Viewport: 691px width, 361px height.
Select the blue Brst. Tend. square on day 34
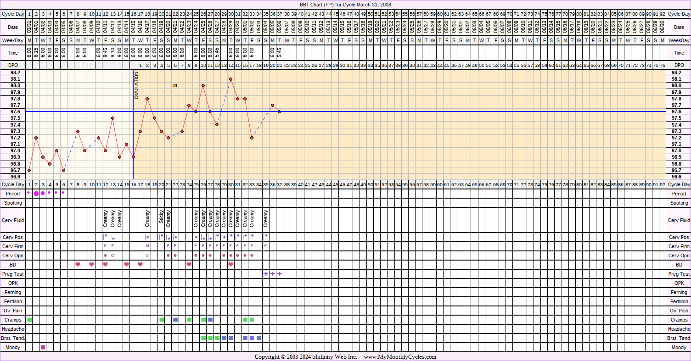point(259,338)
